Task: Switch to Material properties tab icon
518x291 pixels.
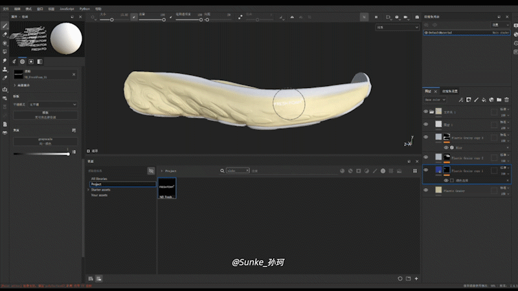Action: (x=39, y=61)
